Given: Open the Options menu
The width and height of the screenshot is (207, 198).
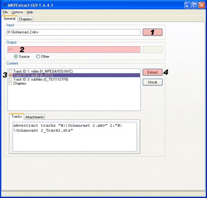Looking at the screenshot, I should (x=17, y=12).
